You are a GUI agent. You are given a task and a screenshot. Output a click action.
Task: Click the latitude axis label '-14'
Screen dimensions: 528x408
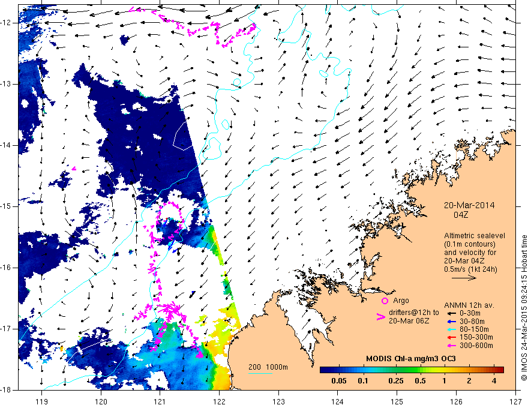(x=7, y=145)
